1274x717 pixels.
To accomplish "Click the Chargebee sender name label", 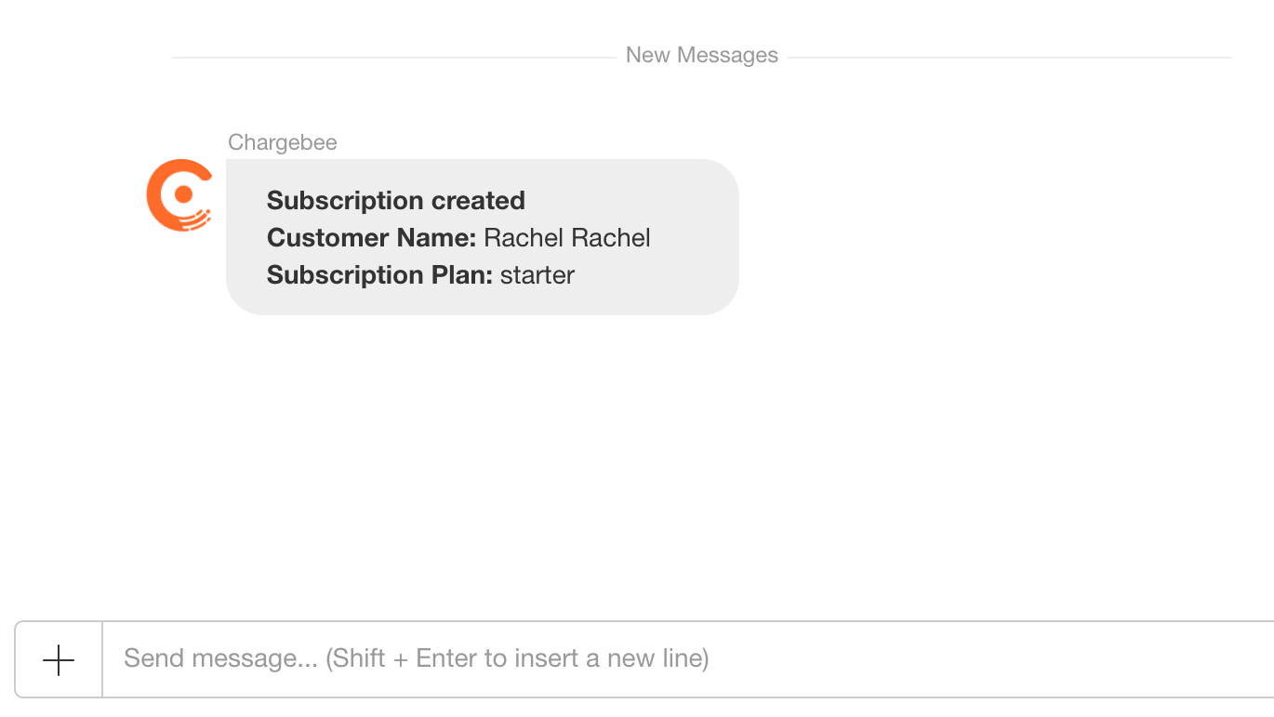I will coord(282,142).
